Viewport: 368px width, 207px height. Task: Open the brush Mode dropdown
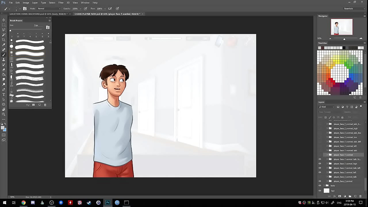click(x=49, y=9)
